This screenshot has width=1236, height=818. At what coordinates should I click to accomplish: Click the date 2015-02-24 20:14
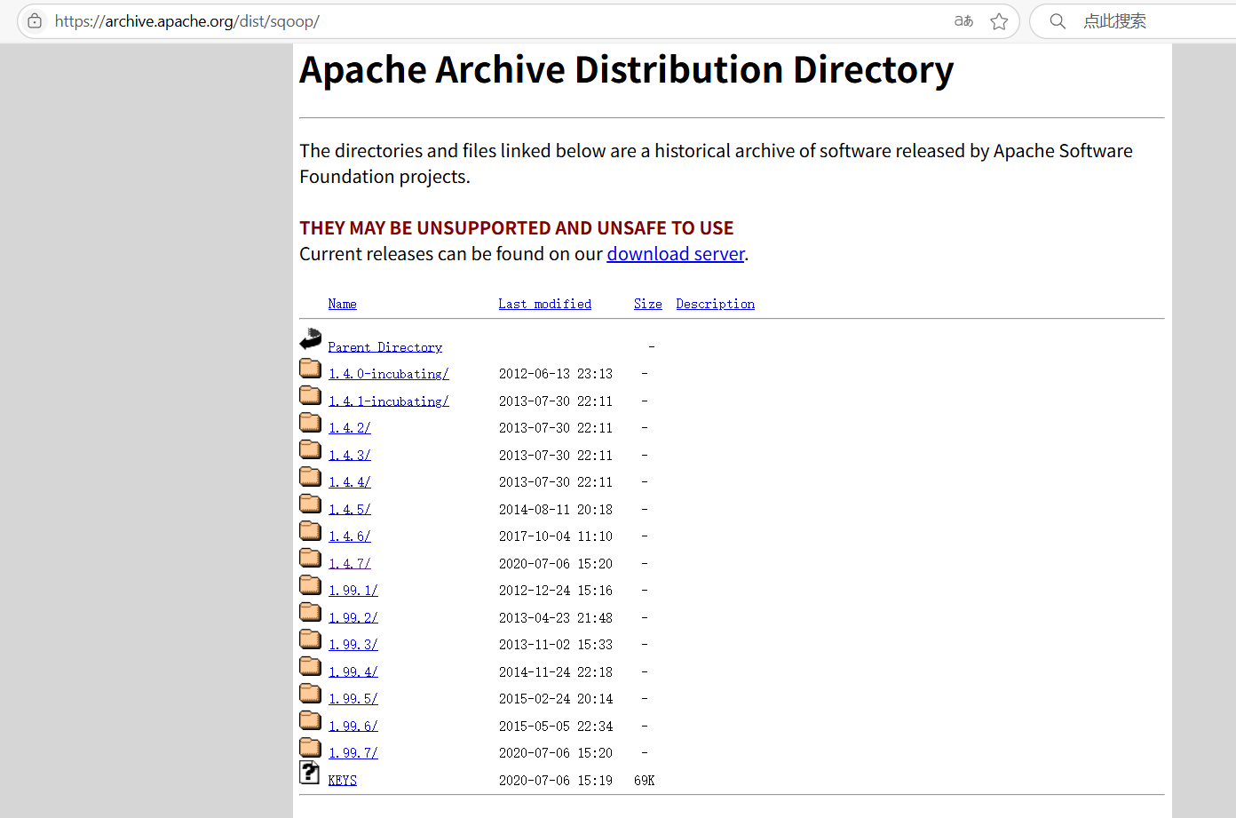(x=555, y=699)
